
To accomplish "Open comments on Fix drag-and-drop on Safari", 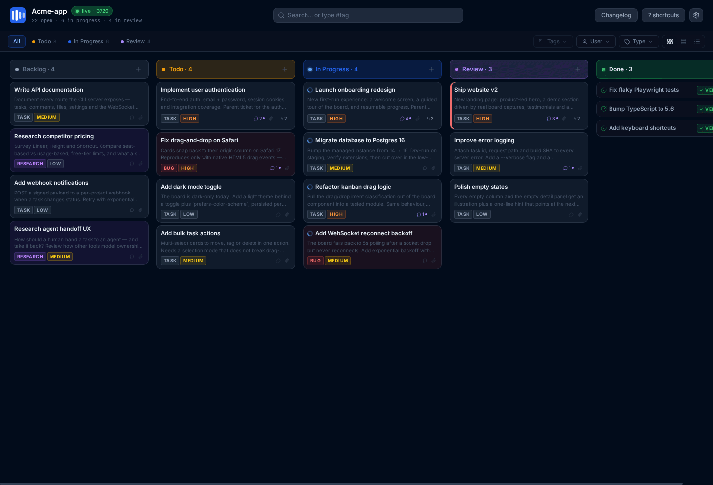I will pyautogui.click(x=275, y=168).
